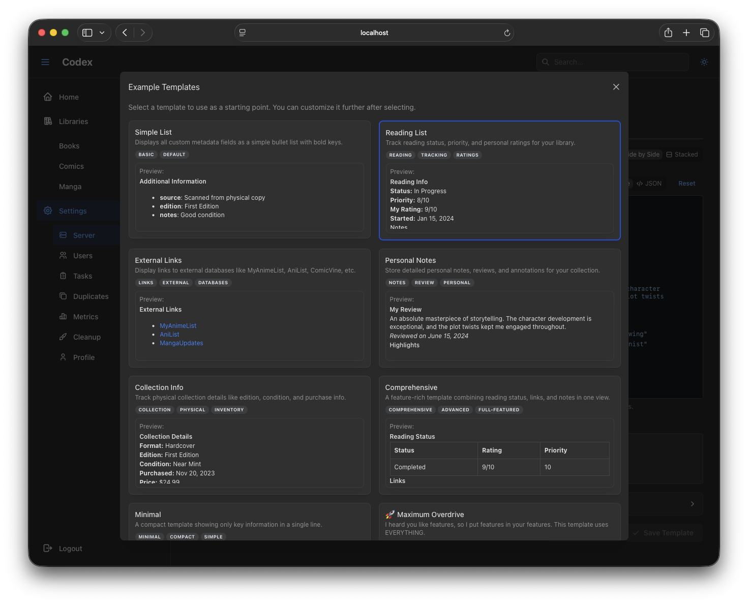Click the MyAnimeList link
This screenshot has height=604, width=748.
[177, 325]
